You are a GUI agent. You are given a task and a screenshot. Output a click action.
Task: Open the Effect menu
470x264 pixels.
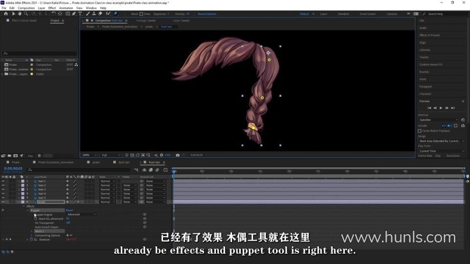coord(52,8)
